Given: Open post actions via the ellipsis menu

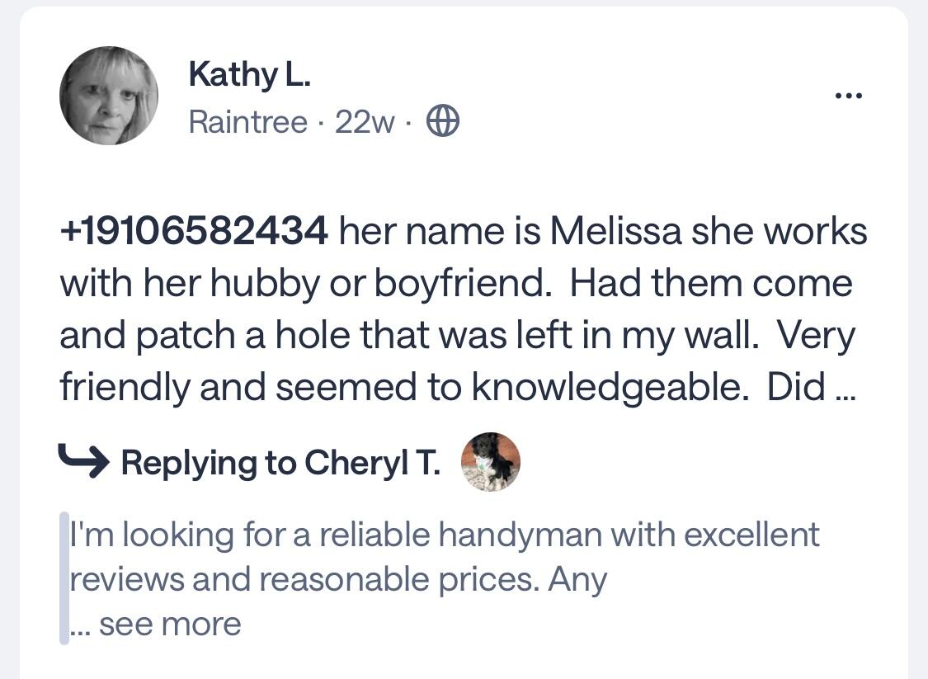Looking at the screenshot, I should coord(849,94).
